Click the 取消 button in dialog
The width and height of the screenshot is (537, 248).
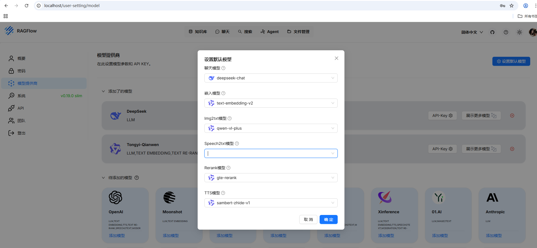pos(308,219)
